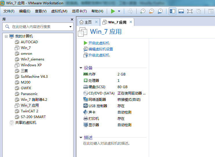Take a snapshot of this virtual machine
This screenshot has height=157, width=215.
pos(143,11)
